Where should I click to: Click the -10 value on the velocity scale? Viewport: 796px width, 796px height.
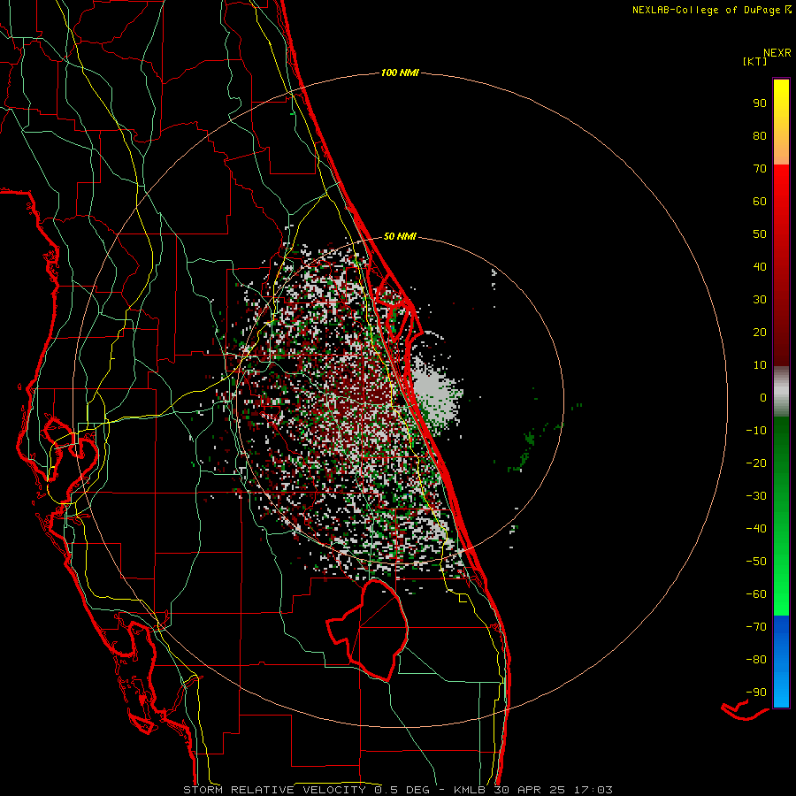[x=756, y=431]
